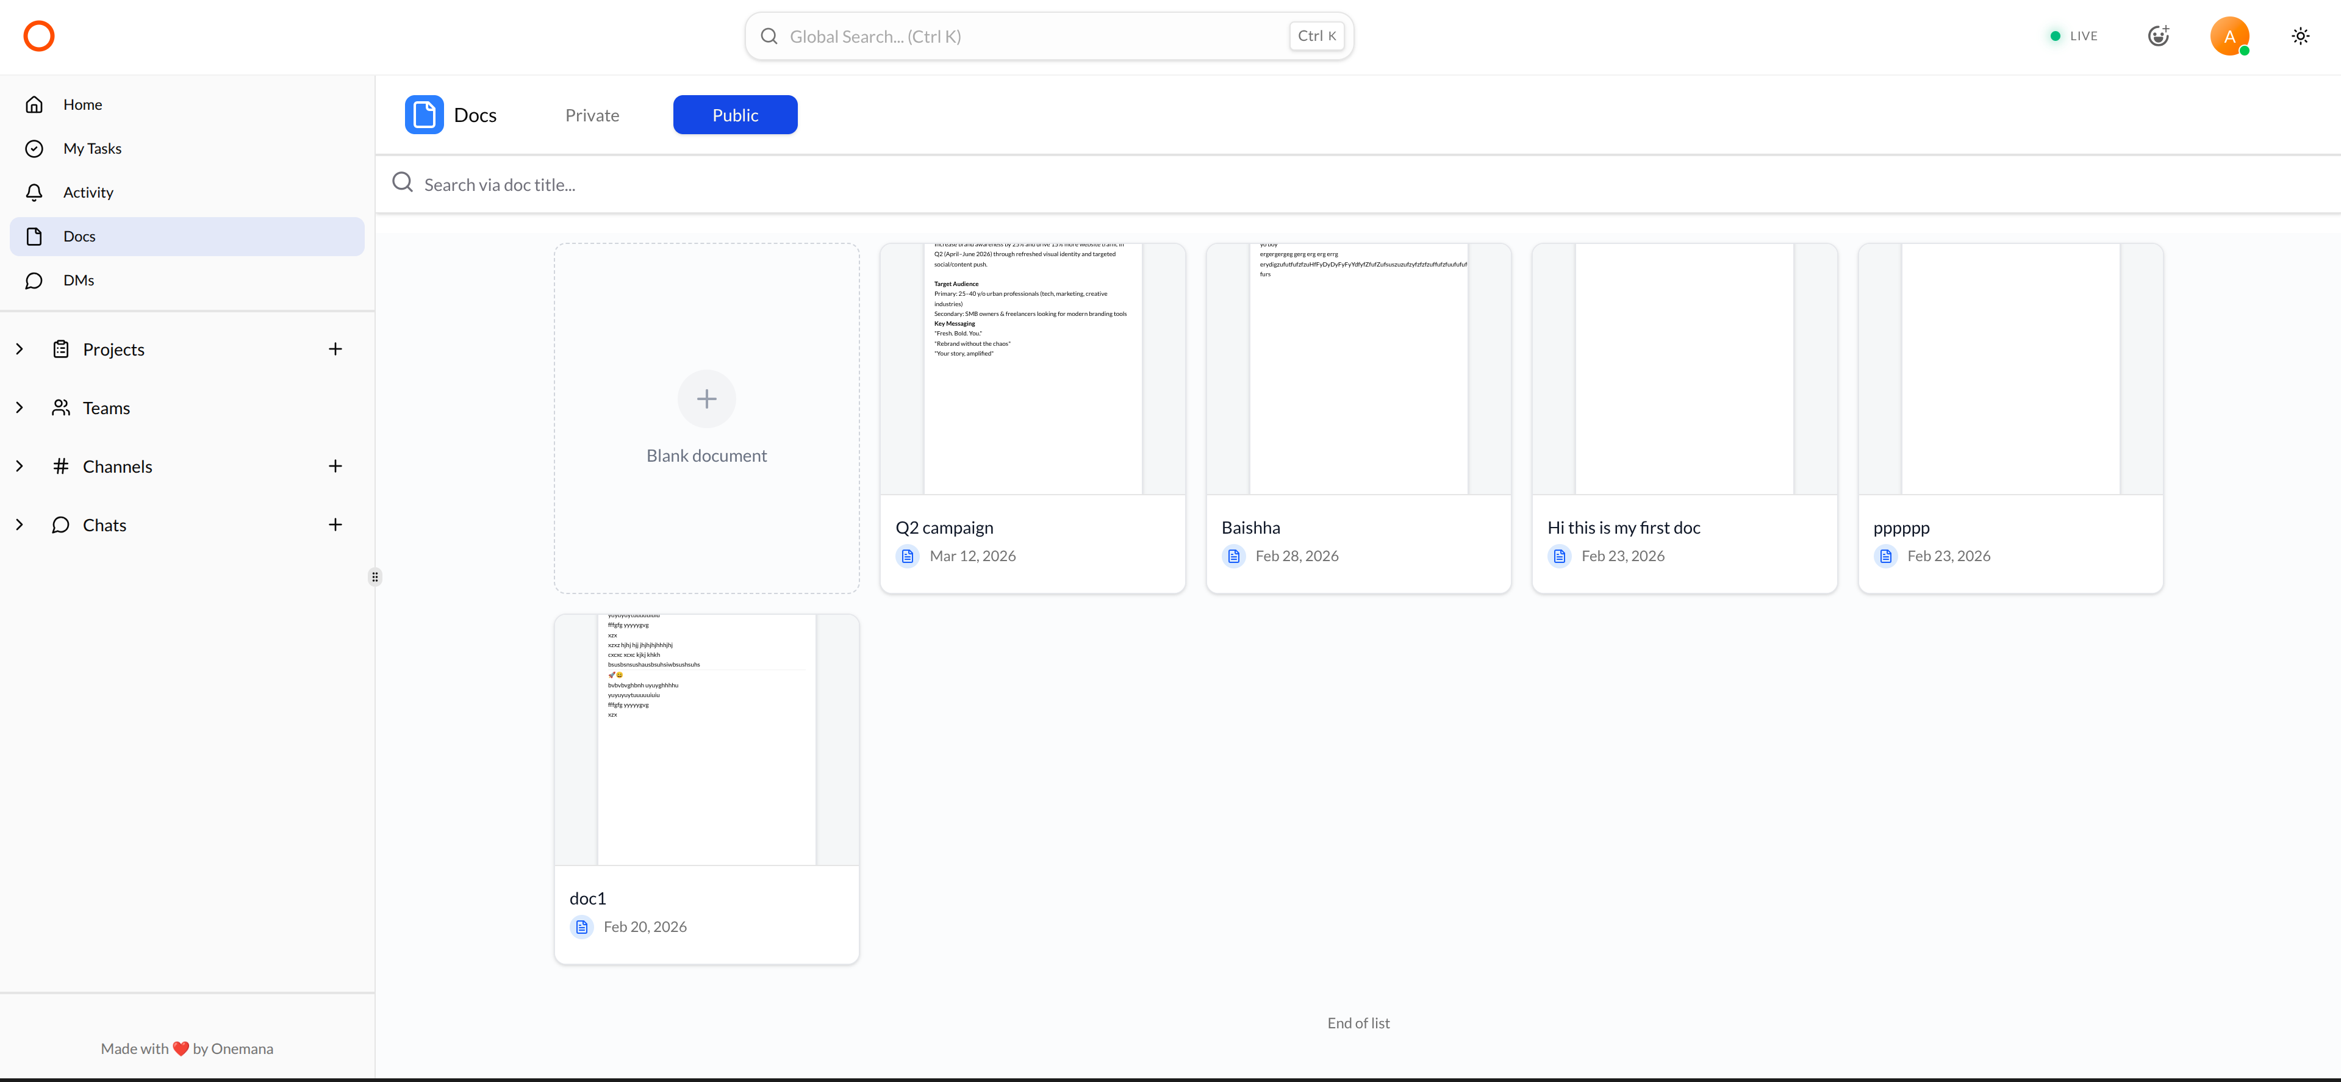Create a Blank document
The image size is (2341, 1082).
(x=706, y=418)
